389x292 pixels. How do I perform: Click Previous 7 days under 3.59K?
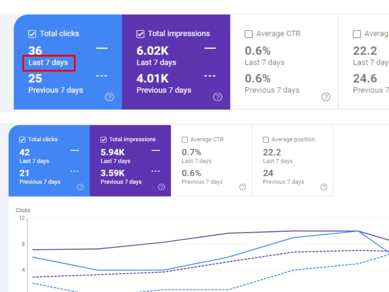pyautogui.click(x=121, y=182)
